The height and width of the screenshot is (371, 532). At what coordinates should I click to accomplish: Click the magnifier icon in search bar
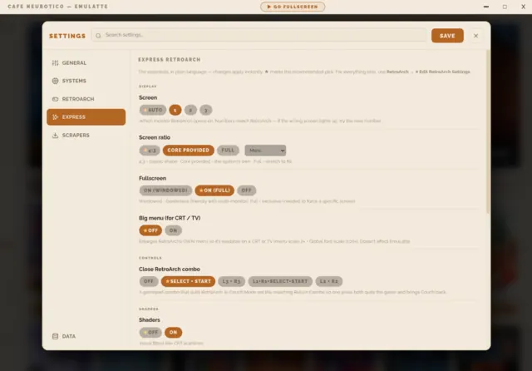pos(98,35)
